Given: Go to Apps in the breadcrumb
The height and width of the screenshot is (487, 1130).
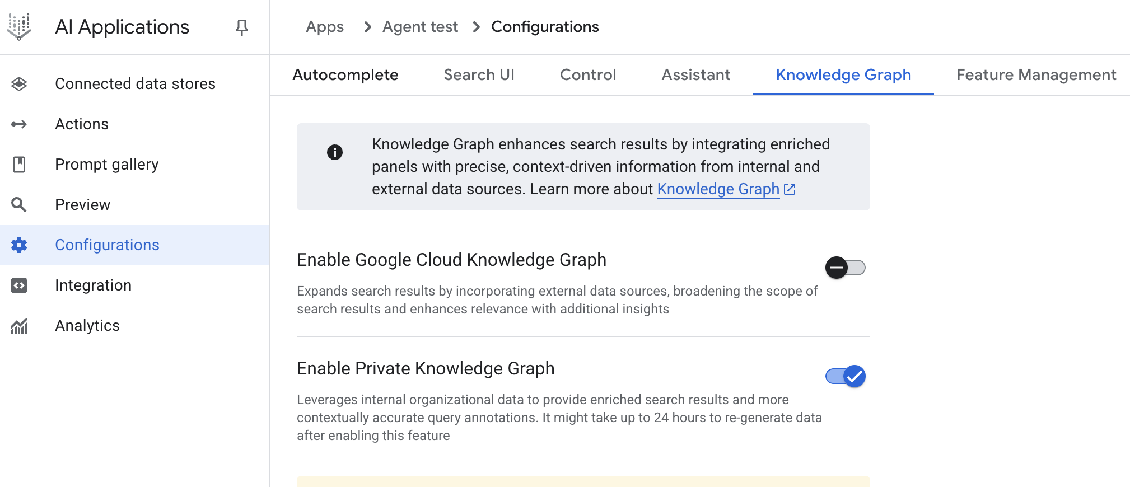Looking at the screenshot, I should 325,27.
